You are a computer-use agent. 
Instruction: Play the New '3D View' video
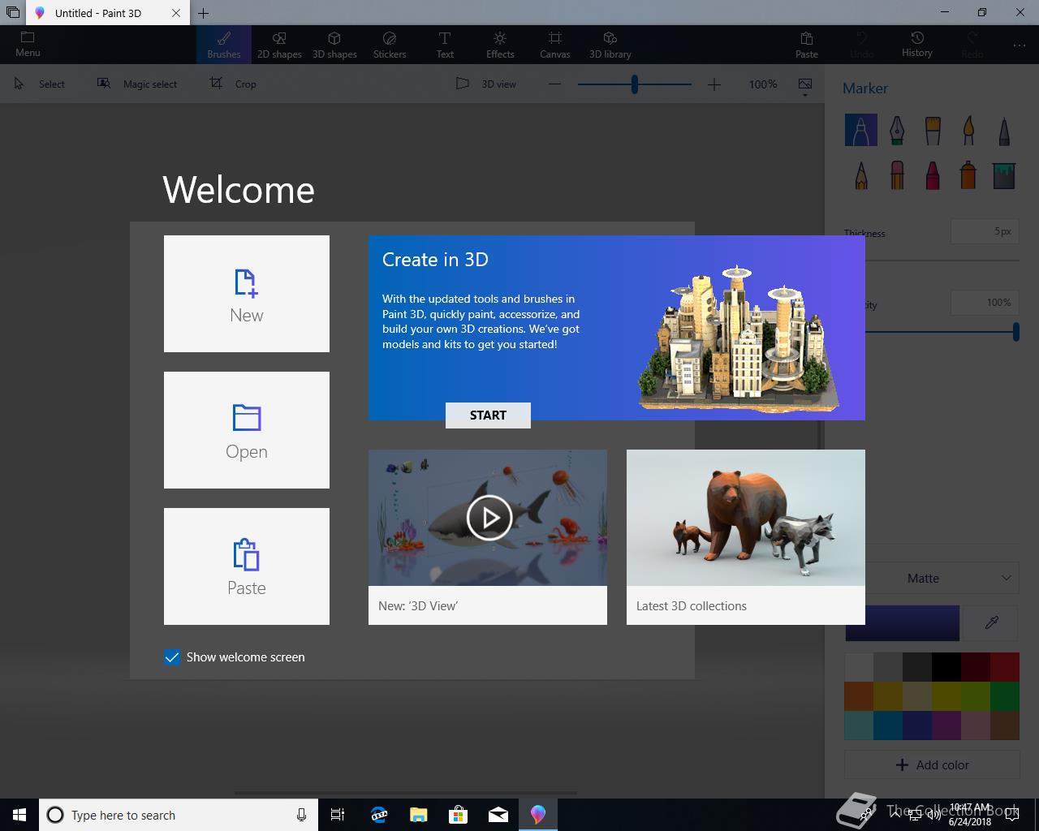[x=489, y=518]
